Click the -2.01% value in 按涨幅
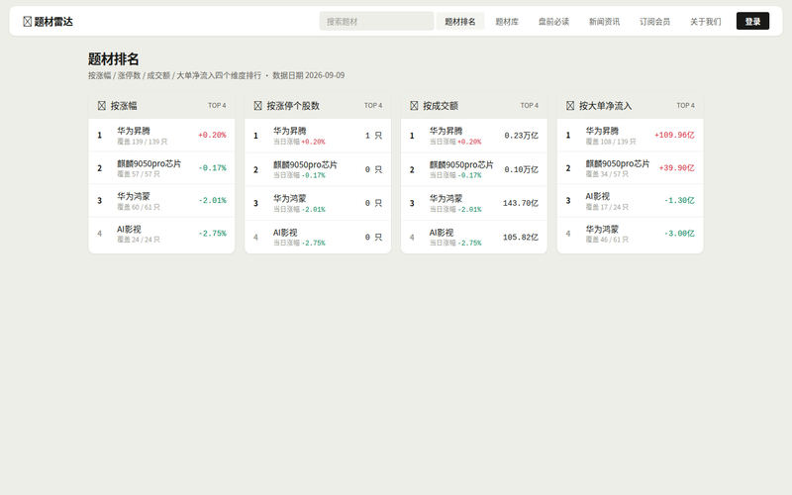 212,201
